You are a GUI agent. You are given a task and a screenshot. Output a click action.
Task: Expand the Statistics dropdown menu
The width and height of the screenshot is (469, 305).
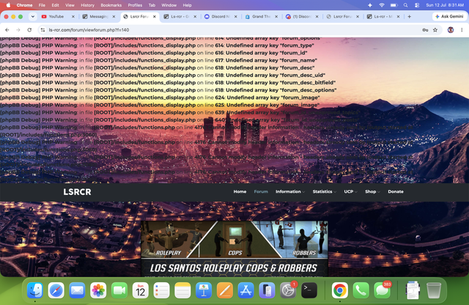pos(324,191)
